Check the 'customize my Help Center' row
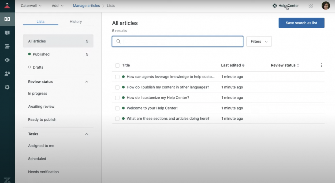The height and width of the screenshot is (183, 335). tap(117, 98)
